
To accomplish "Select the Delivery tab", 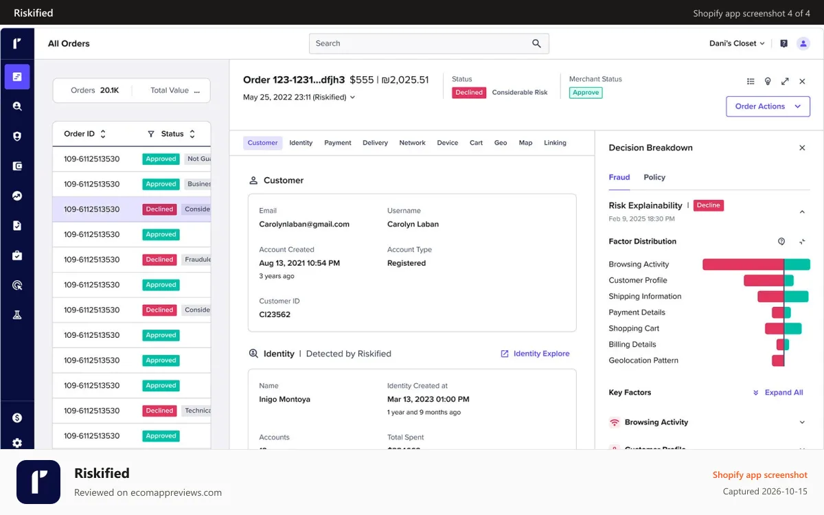I will 375,143.
